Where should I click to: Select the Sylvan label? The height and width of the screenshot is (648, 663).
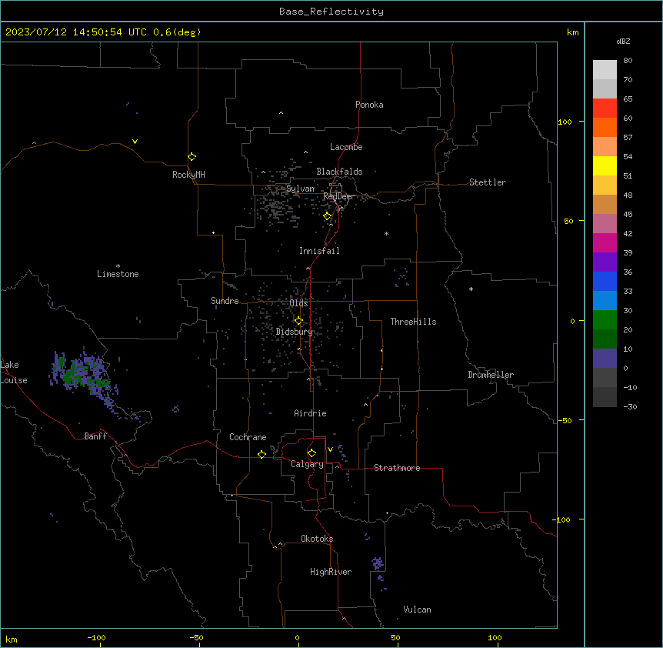[301, 189]
